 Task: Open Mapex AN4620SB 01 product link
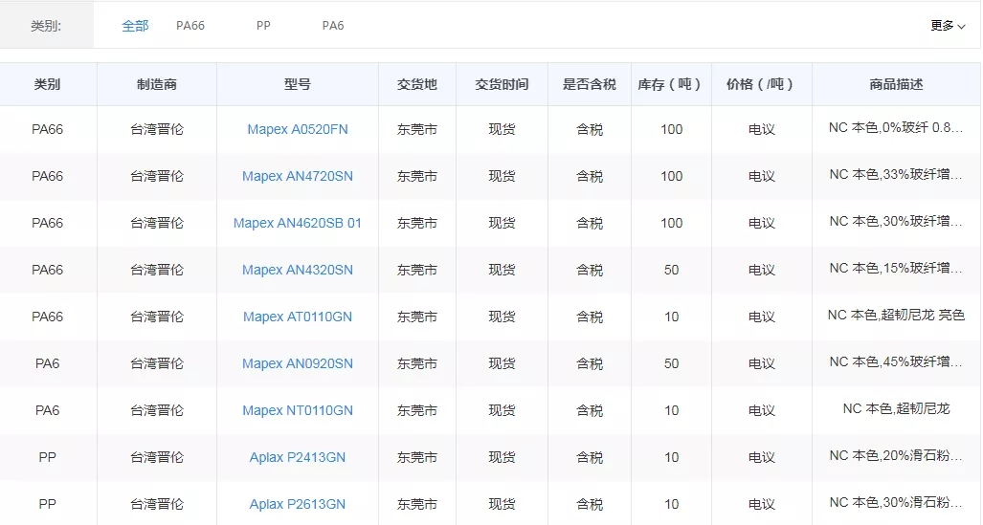pyautogui.click(x=297, y=223)
